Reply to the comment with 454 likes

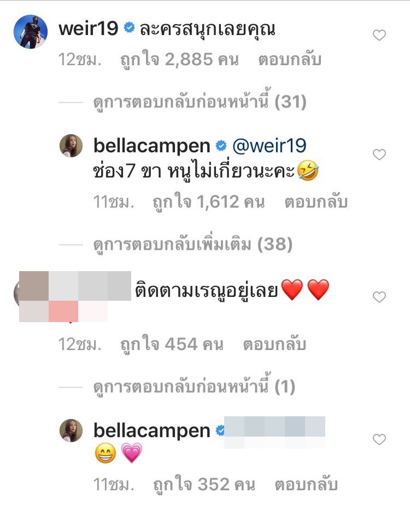pos(274,344)
